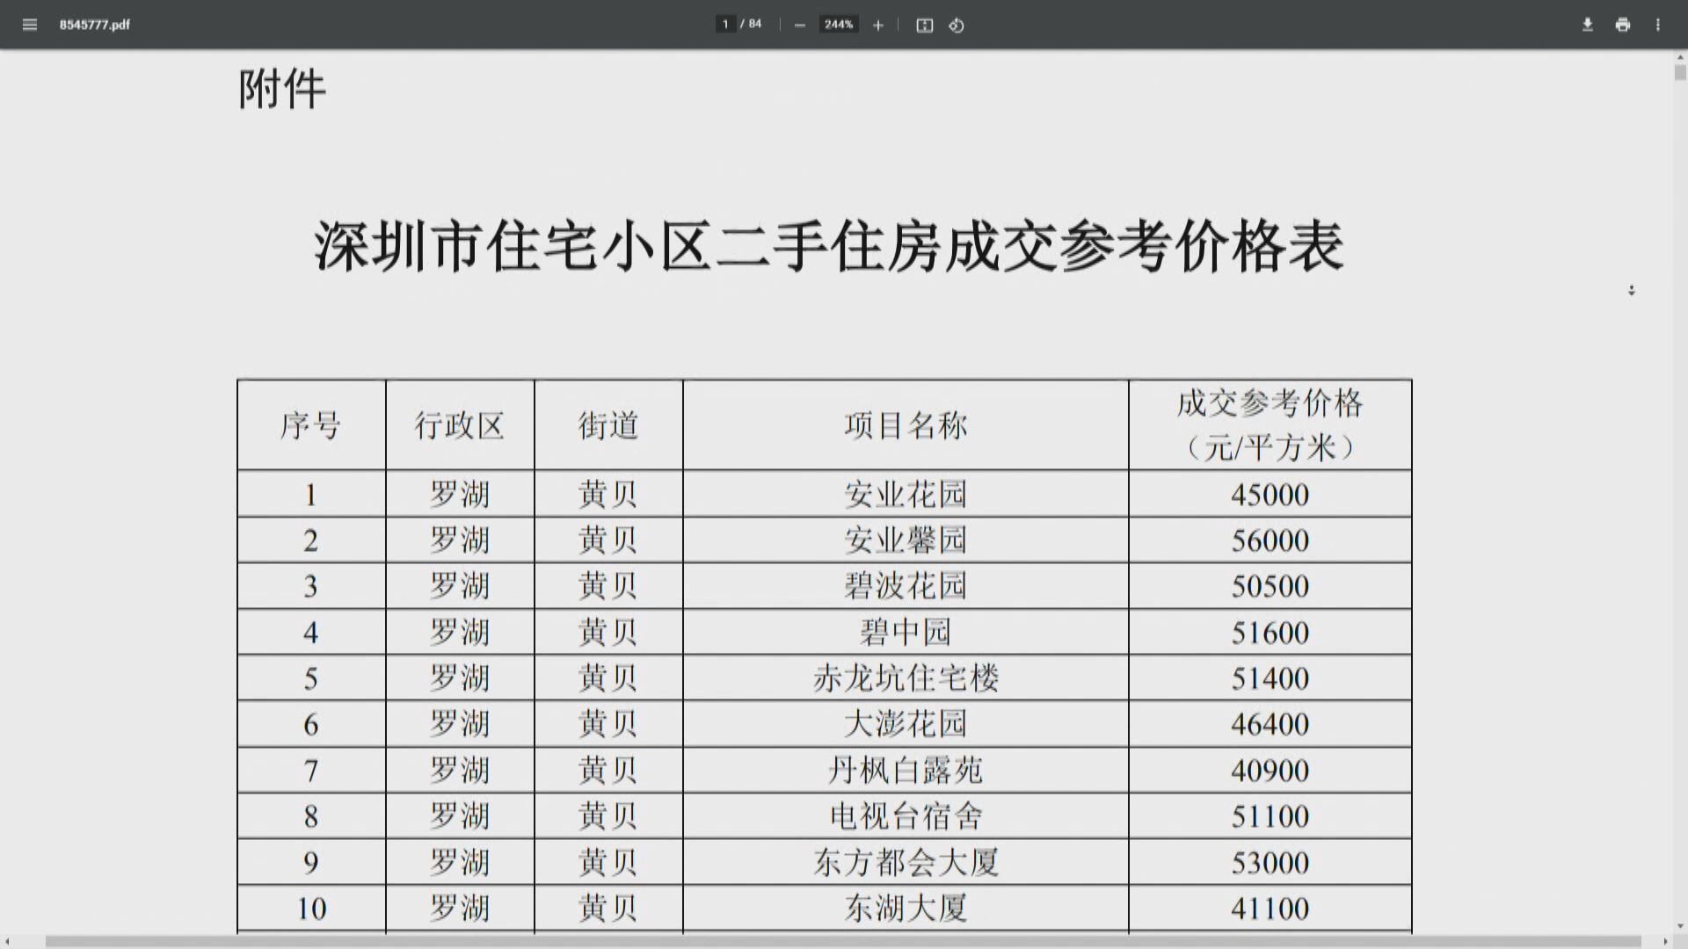Screen dimensions: 1688x949
Task: Click the left arrow of bottom scrollbar
Action: click(7, 940)
